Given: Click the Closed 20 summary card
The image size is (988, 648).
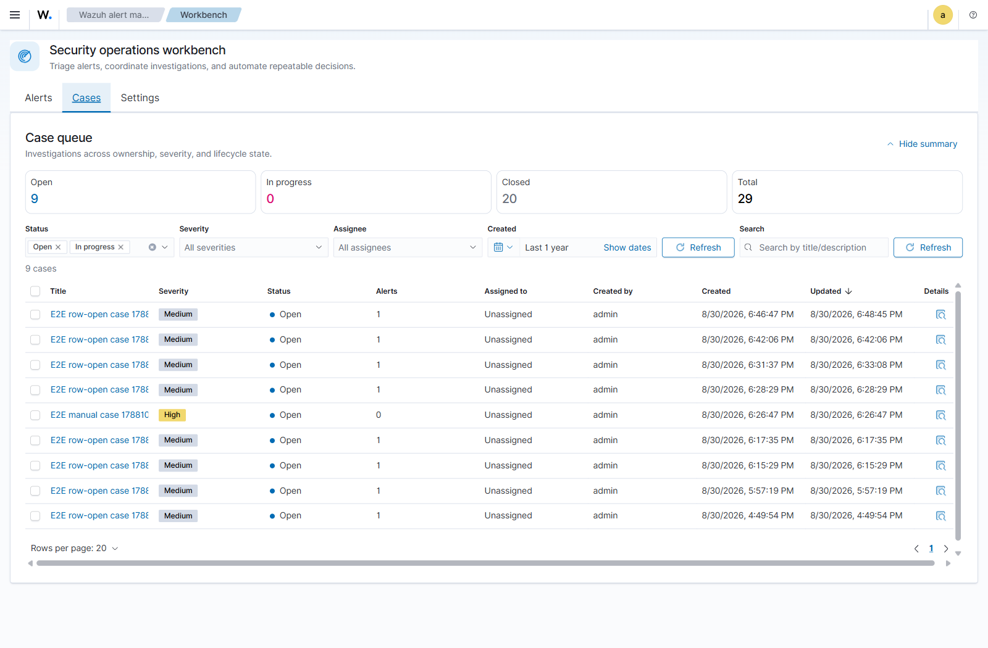Looking at the screenshot, I should point(611,192).
